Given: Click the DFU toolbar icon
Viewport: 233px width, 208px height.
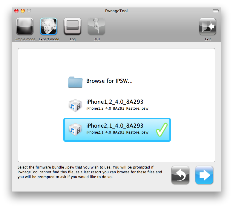Looking at the screenshot, I should (96, 26).
